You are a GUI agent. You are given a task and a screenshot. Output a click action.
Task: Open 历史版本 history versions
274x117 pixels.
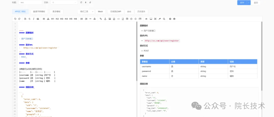(141, 12)
